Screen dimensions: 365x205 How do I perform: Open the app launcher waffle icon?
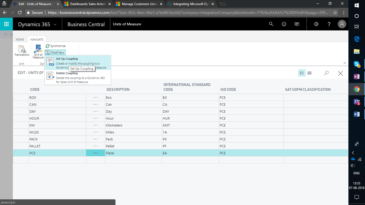[6, 24]
